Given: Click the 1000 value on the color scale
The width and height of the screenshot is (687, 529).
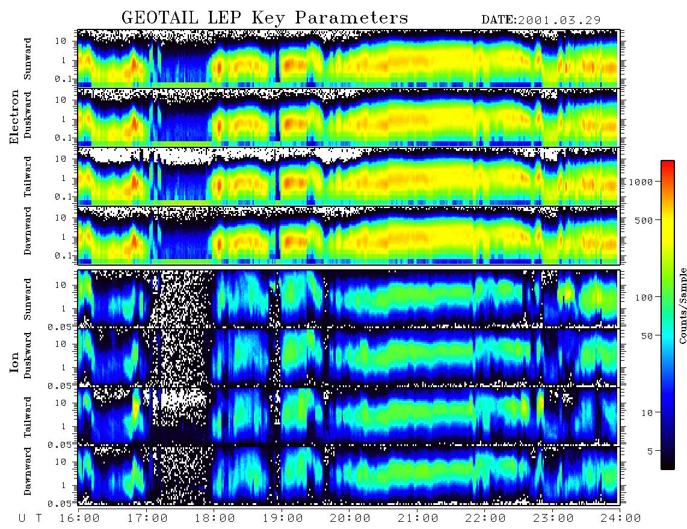Looking at the screenshot, I should coord(641,182).
